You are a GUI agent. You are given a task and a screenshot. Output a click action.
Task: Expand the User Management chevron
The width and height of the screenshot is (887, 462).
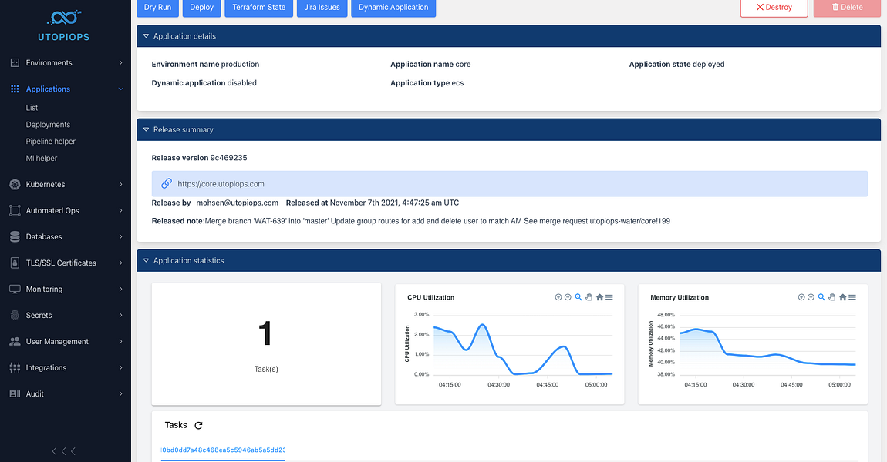click(x=120, y=341)
